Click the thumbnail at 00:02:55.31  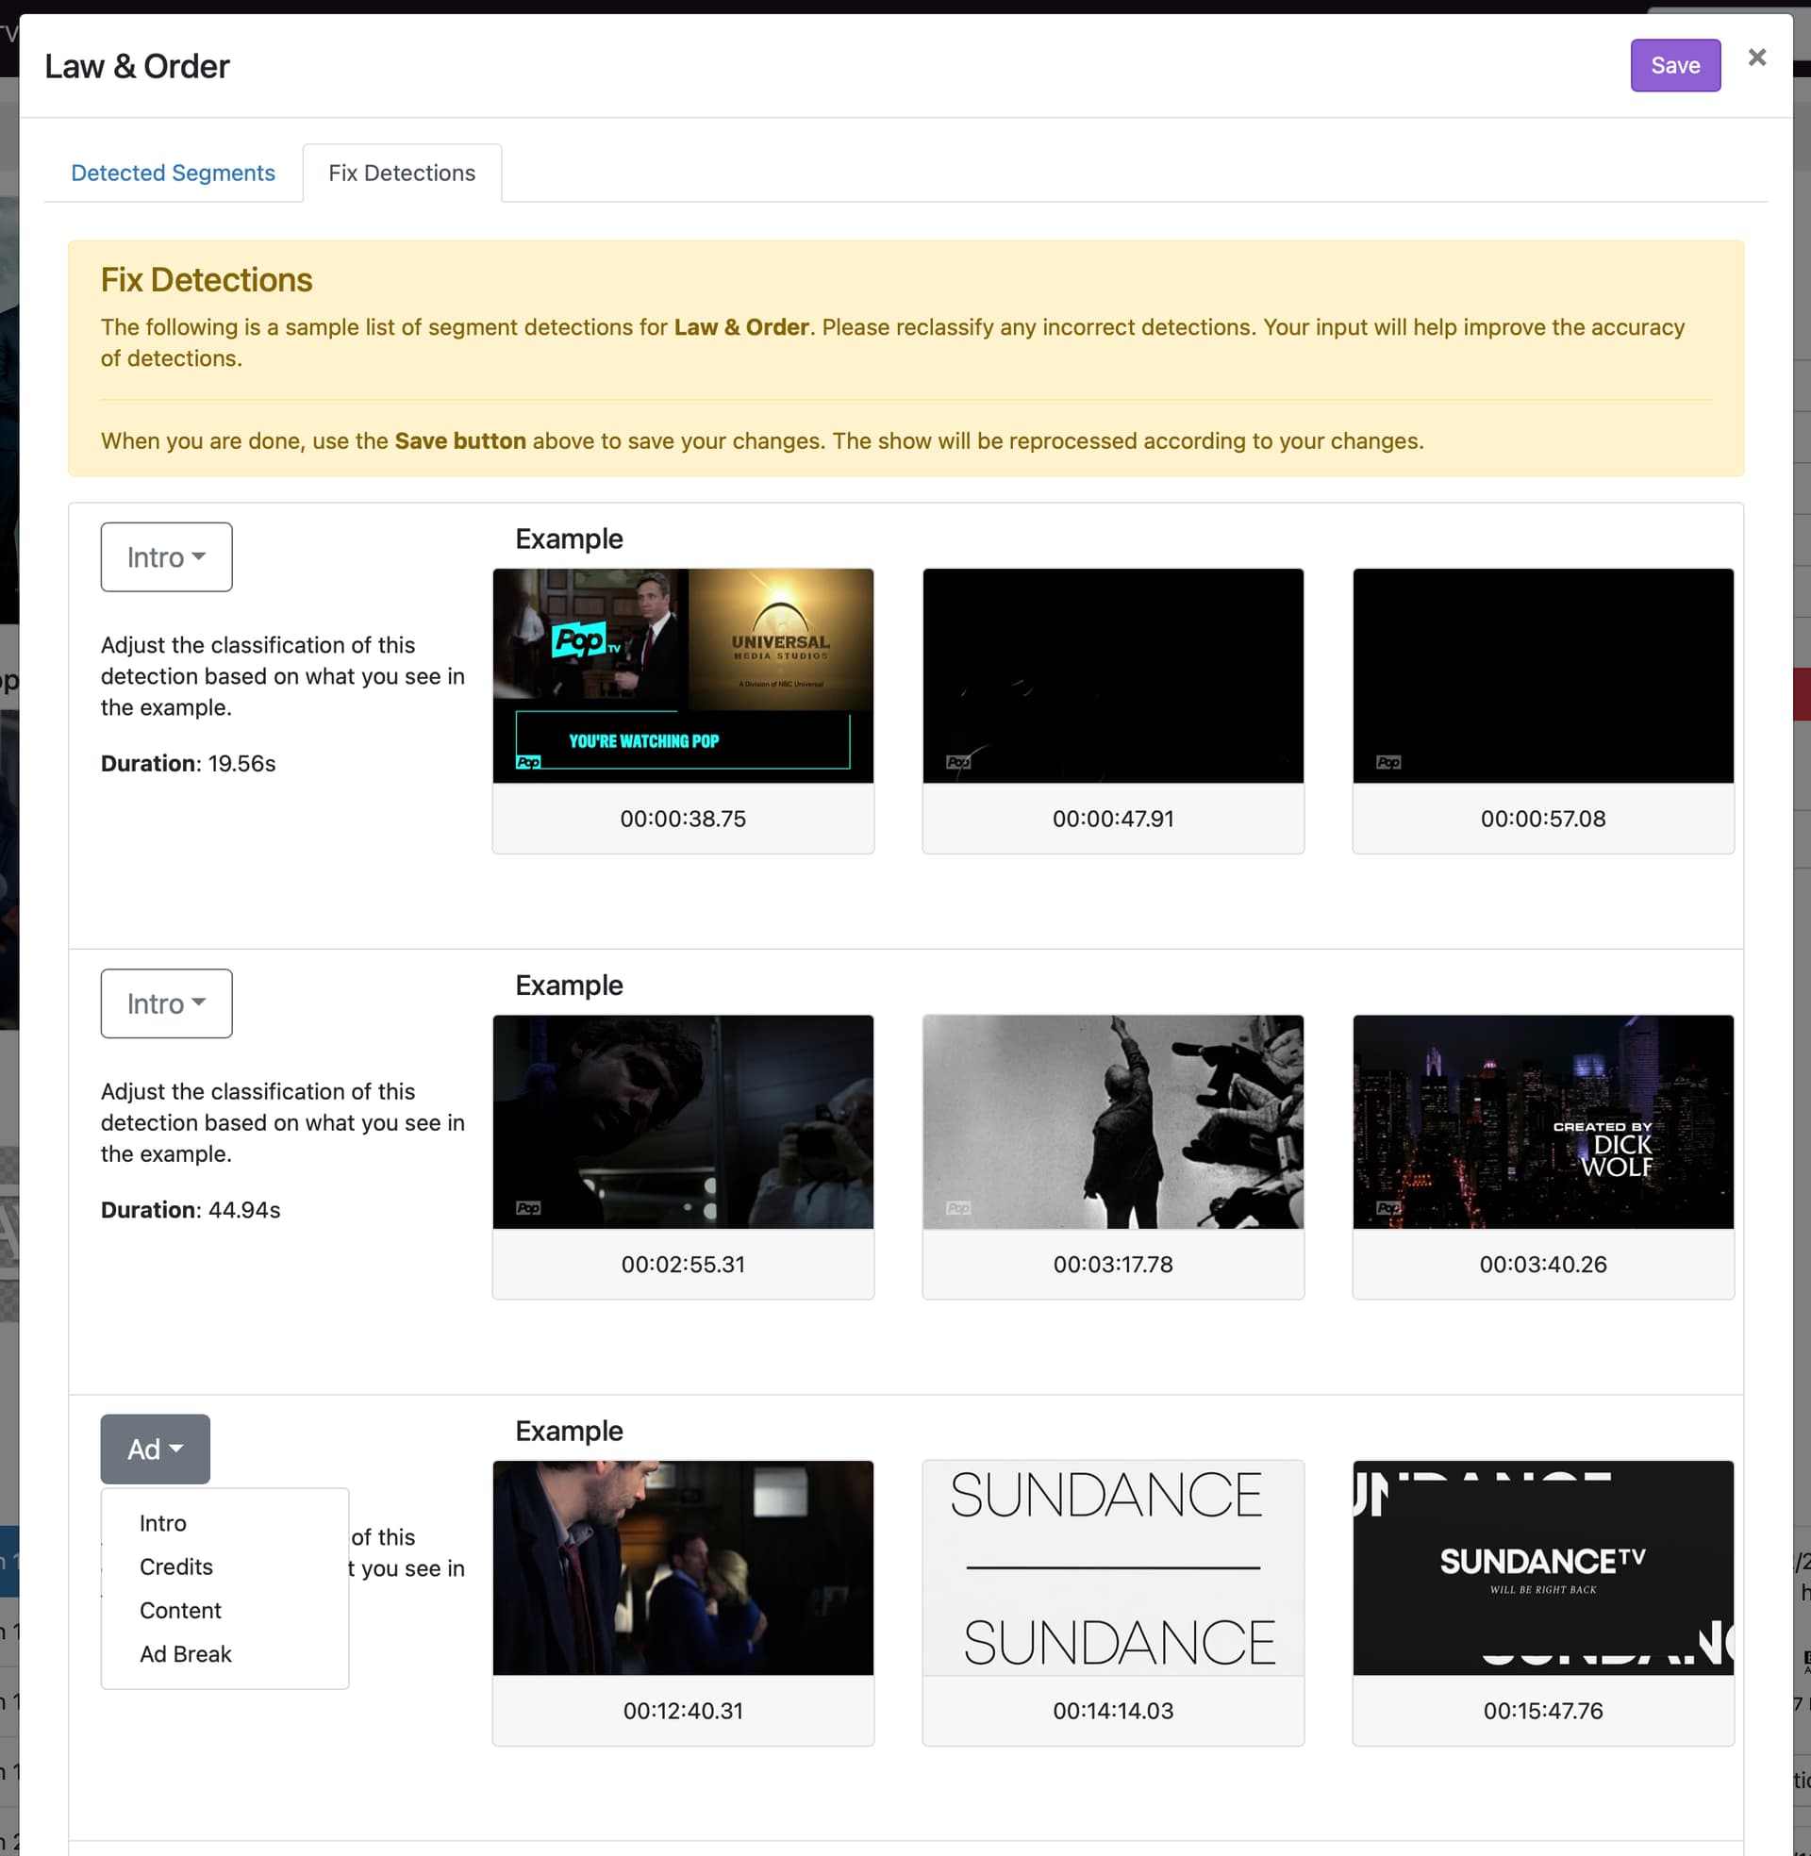click(x=683, y=1122)
